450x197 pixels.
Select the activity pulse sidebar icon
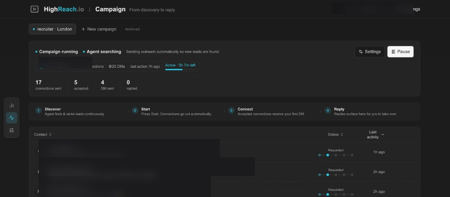(11, 118)
